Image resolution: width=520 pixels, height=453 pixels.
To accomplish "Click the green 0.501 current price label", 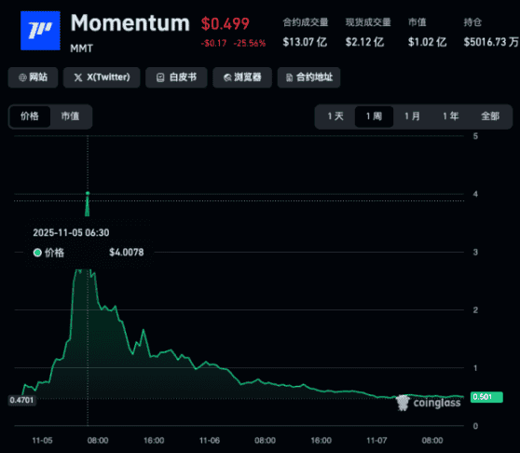I will point(486,397).
